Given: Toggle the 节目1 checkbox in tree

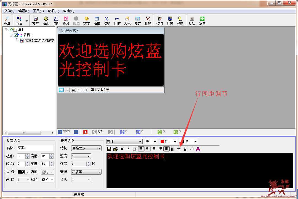Looking at the screenshot, I should (16, 35).
